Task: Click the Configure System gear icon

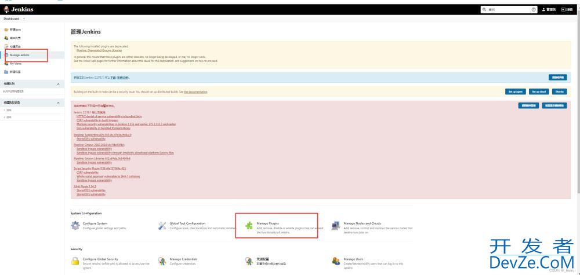Action: (75, 226)
